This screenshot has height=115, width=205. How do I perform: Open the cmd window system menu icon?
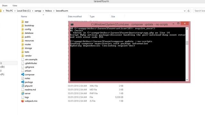coord(72,24)
